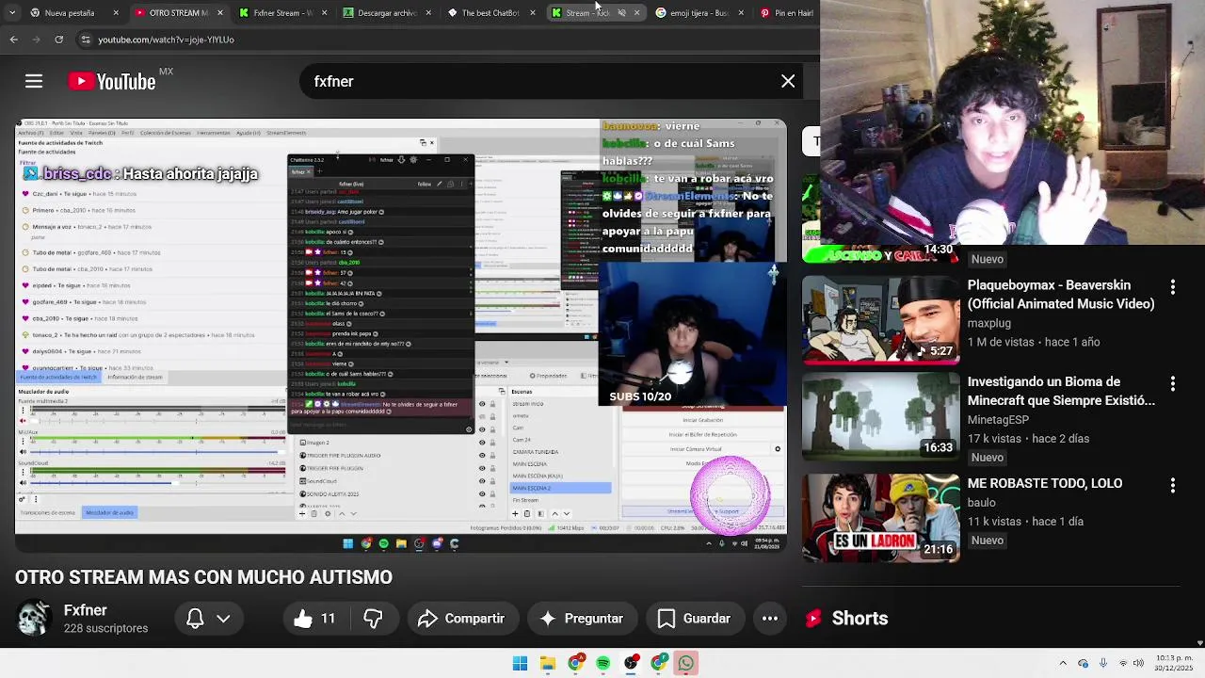Open Spotify from the taskbar
This screenshot has height=678, width=1205.
[603, 664]
